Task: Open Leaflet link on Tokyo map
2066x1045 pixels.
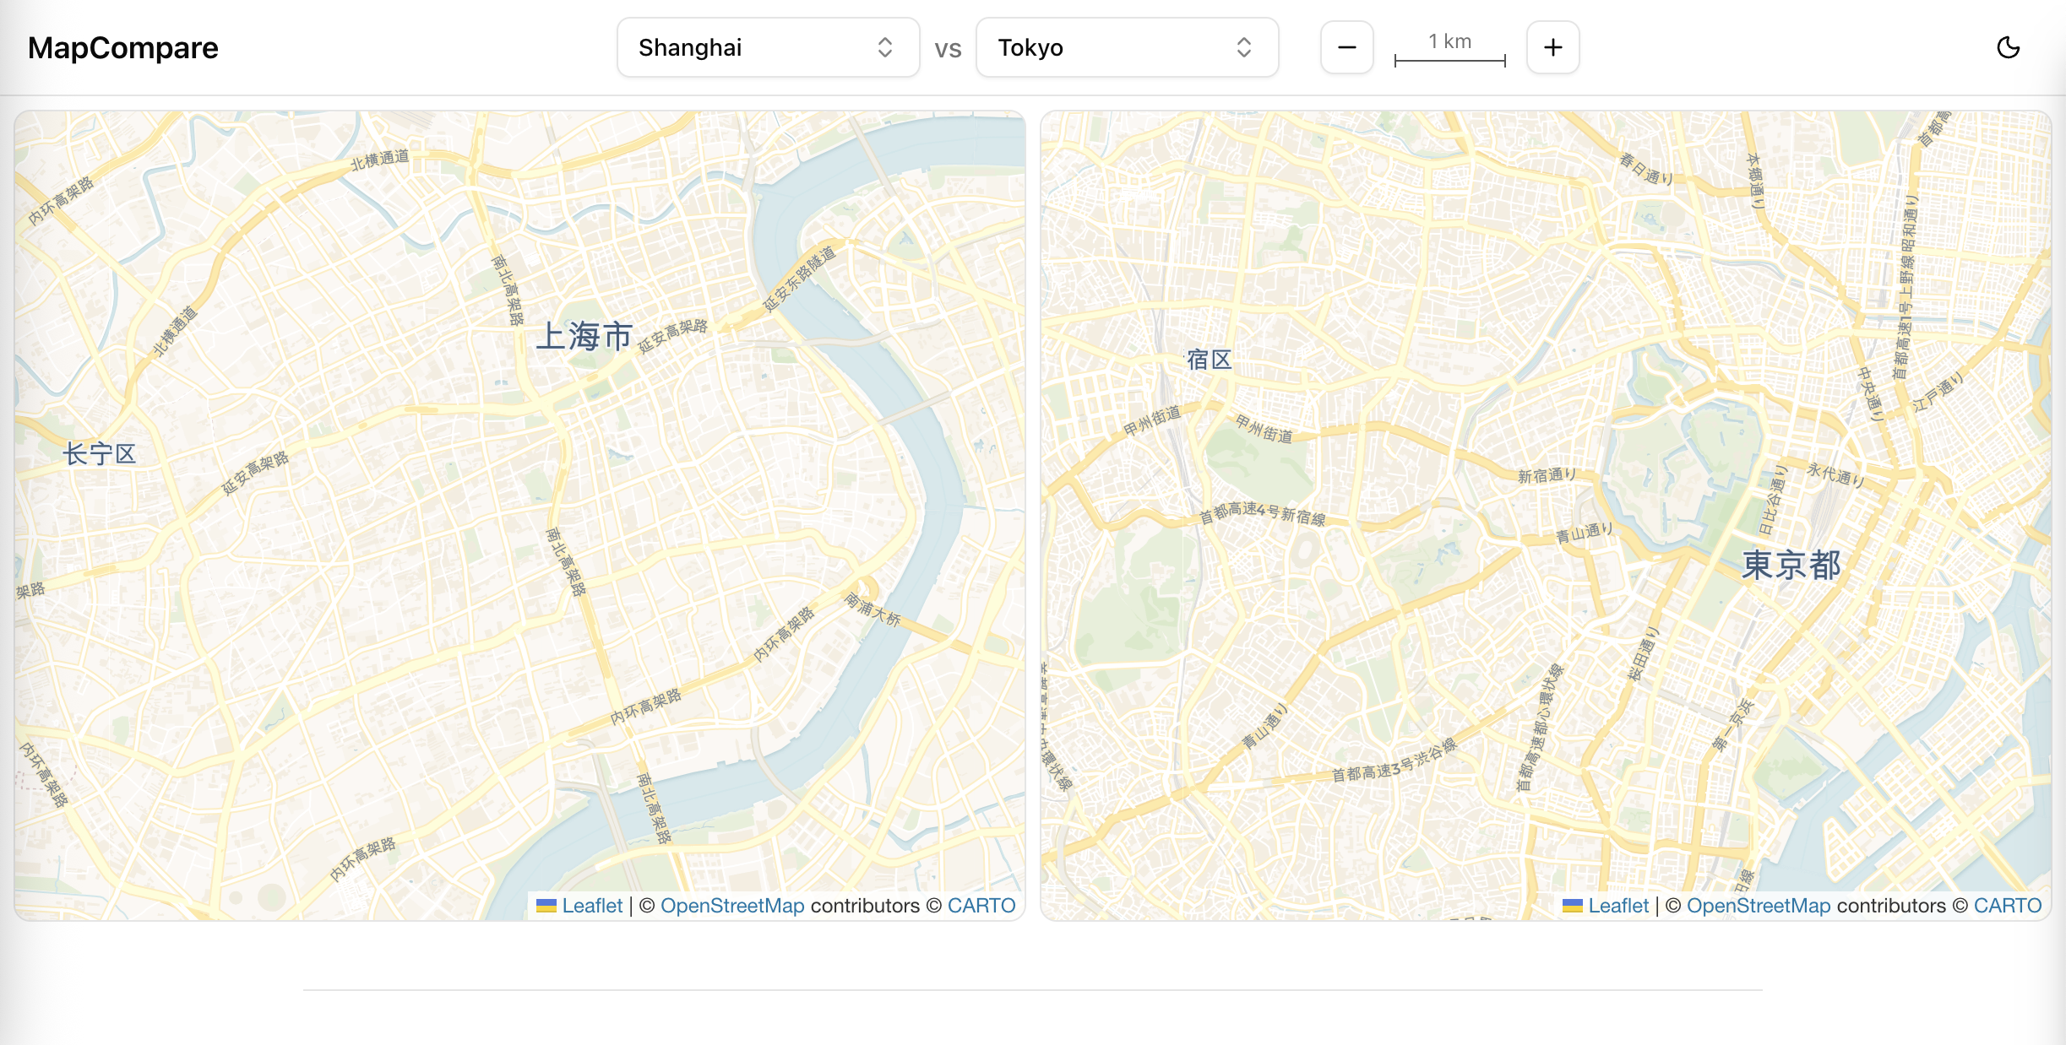Action: coord(1618,906)
